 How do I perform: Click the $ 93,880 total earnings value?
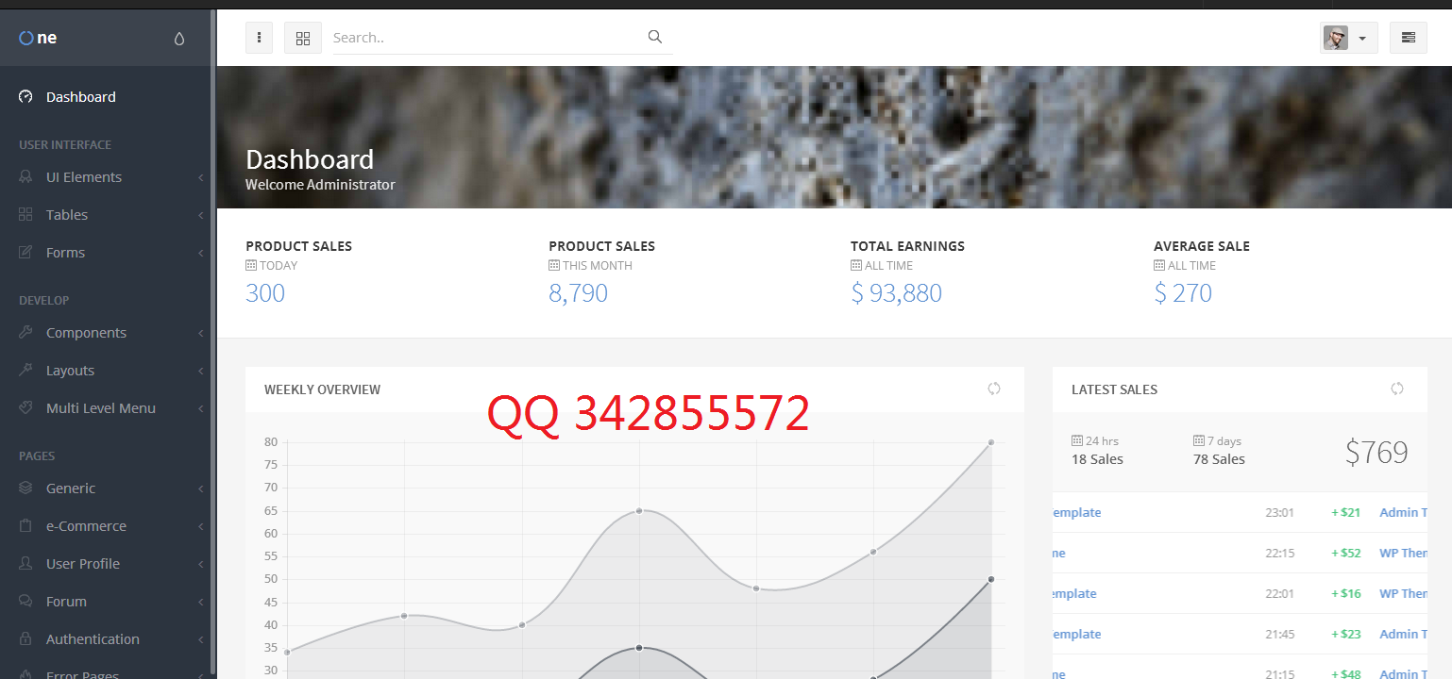[x=896, y=293]
